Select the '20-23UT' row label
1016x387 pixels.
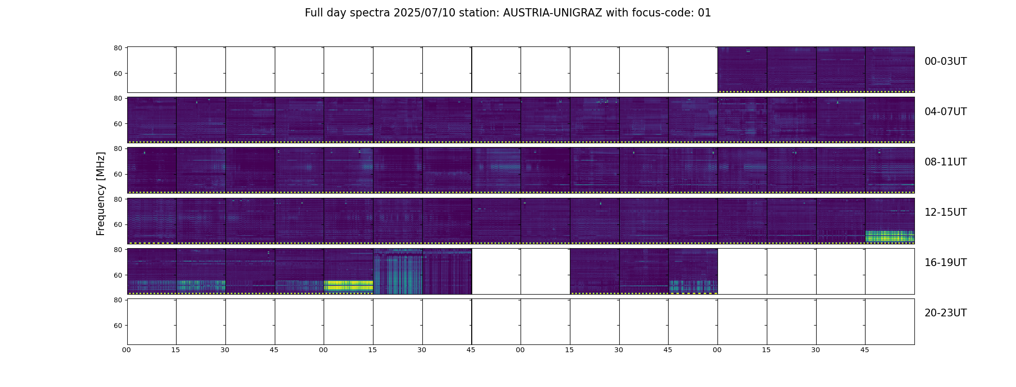click(945, 313)
